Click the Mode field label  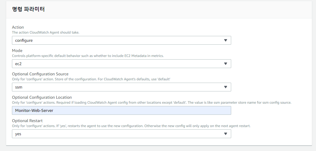[17, 51]
